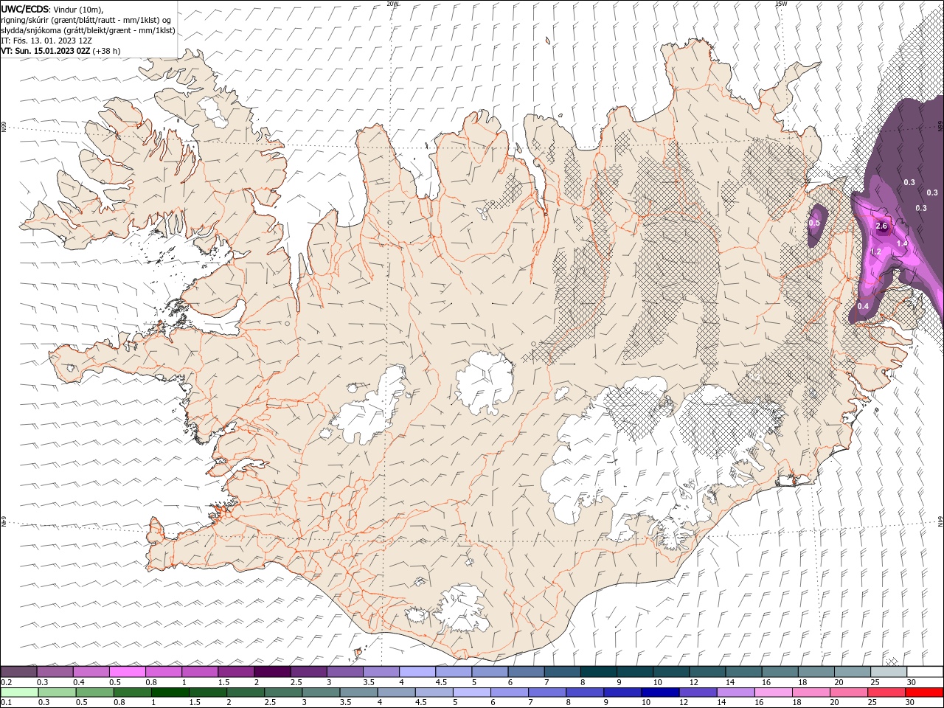The height and width of the screenshot is (708, 944).
Task: Click the 15W longitude label at the top
Action: [x=780, y=4]
